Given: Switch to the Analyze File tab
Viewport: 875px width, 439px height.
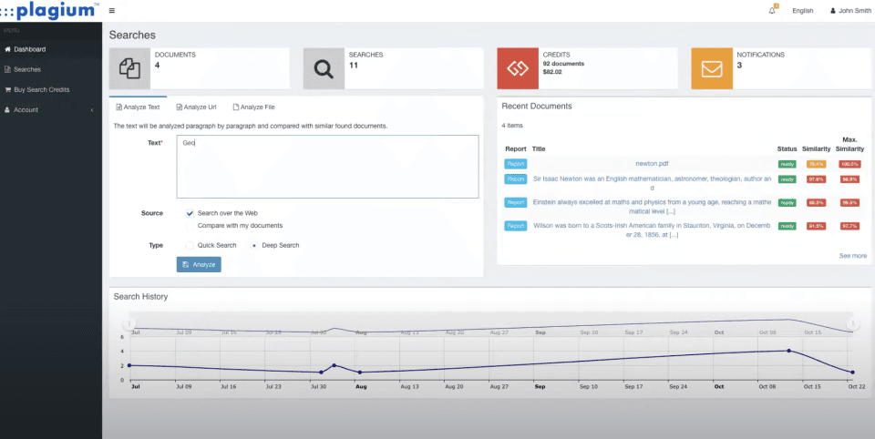Looking at the screenshot, I should tap(254, 107).
